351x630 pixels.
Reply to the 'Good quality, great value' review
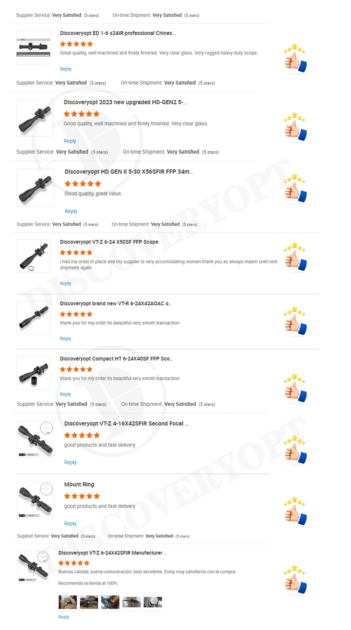[x=71, y=211]
